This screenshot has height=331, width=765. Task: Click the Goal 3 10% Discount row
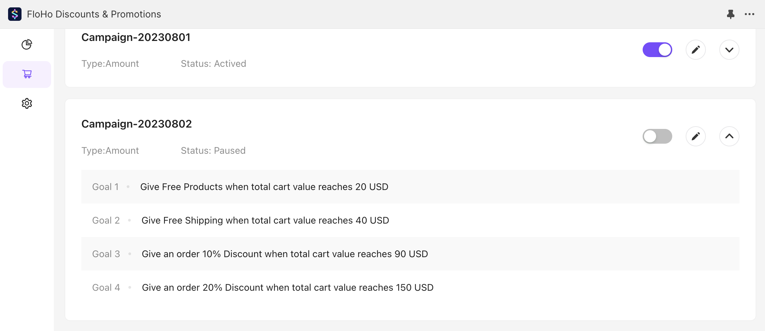point(284,254)
